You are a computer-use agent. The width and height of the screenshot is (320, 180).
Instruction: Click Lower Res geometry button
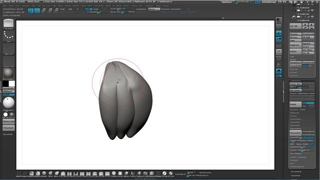295,84
